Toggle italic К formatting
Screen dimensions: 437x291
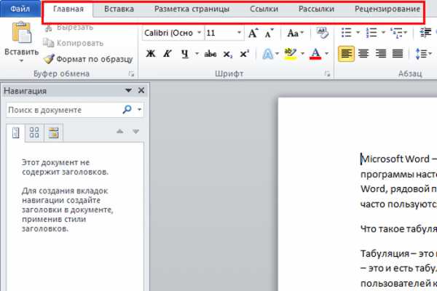coord(168,53)
